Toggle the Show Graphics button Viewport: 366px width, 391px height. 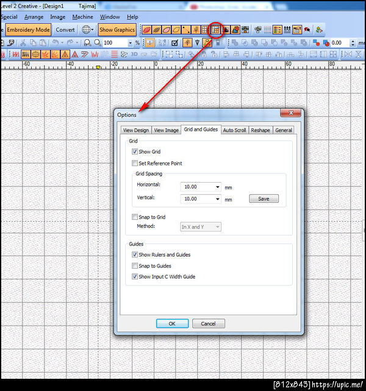click(x=117, y=30)
